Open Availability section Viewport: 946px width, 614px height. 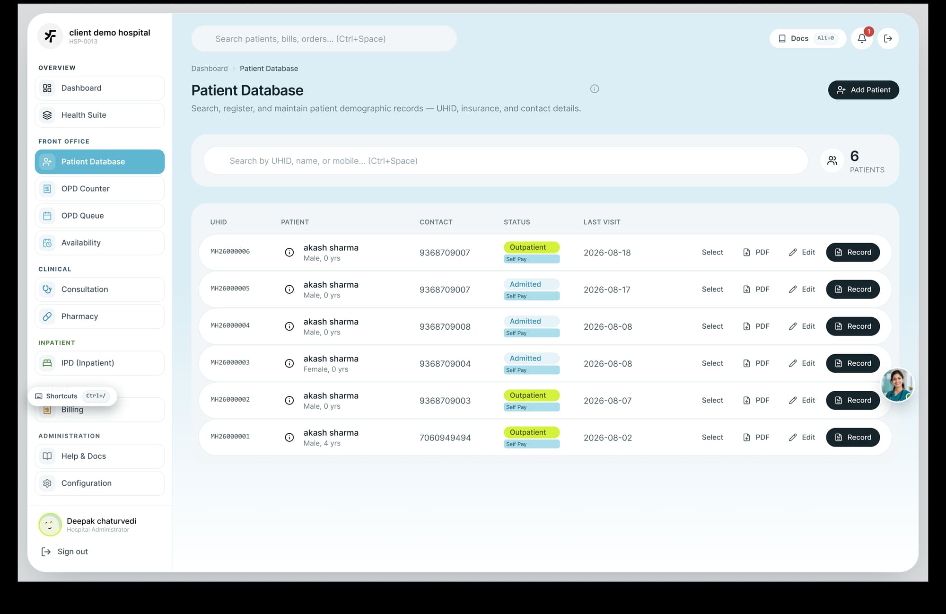pos(100,243)
